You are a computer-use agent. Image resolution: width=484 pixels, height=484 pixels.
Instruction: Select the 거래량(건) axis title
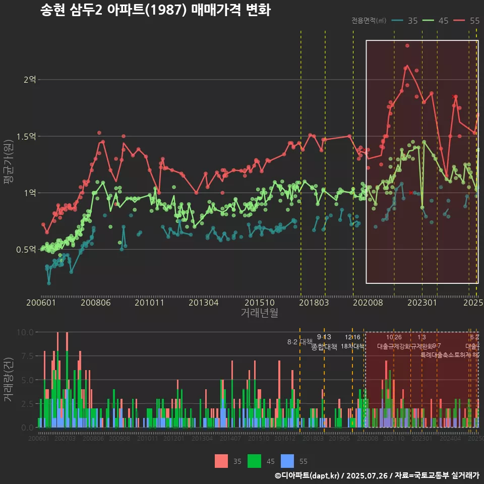[x=8, y=380]
